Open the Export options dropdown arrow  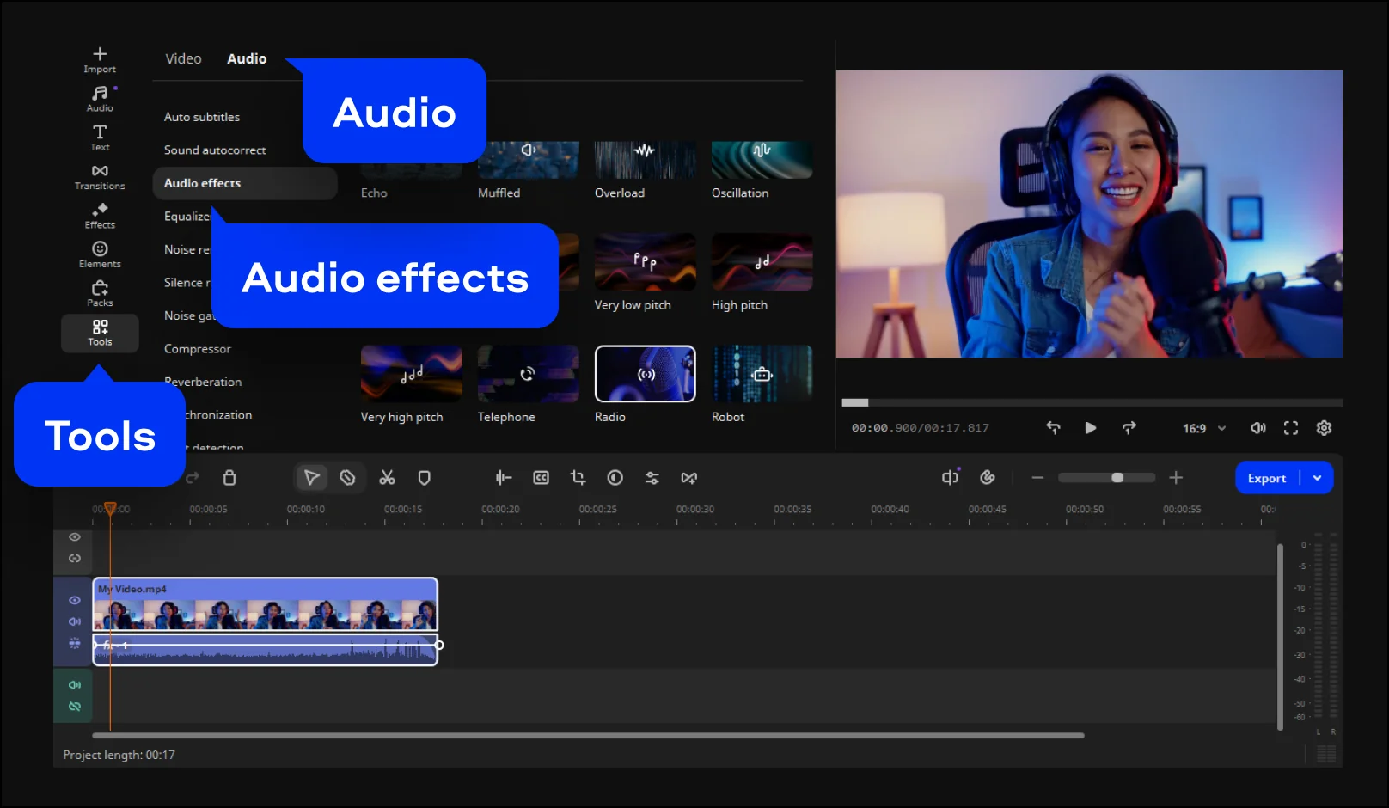point(1317,478)
